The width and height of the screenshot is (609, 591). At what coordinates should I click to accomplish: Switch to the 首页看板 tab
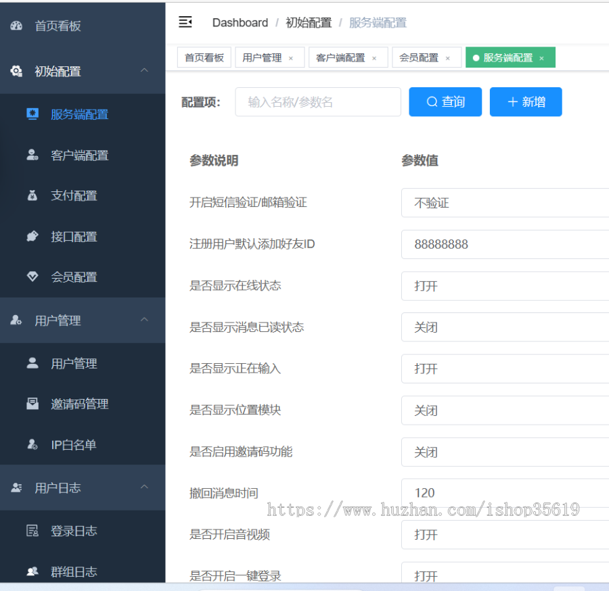tap(204, 57)
